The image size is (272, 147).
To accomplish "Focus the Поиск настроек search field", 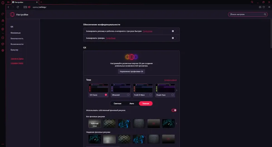I will (248, 14).
